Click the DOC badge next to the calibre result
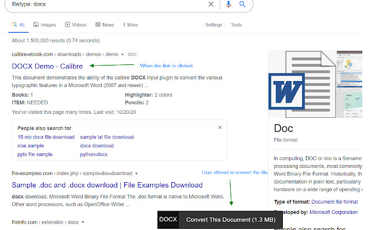The image size is (368, 230). pos(132,55)
